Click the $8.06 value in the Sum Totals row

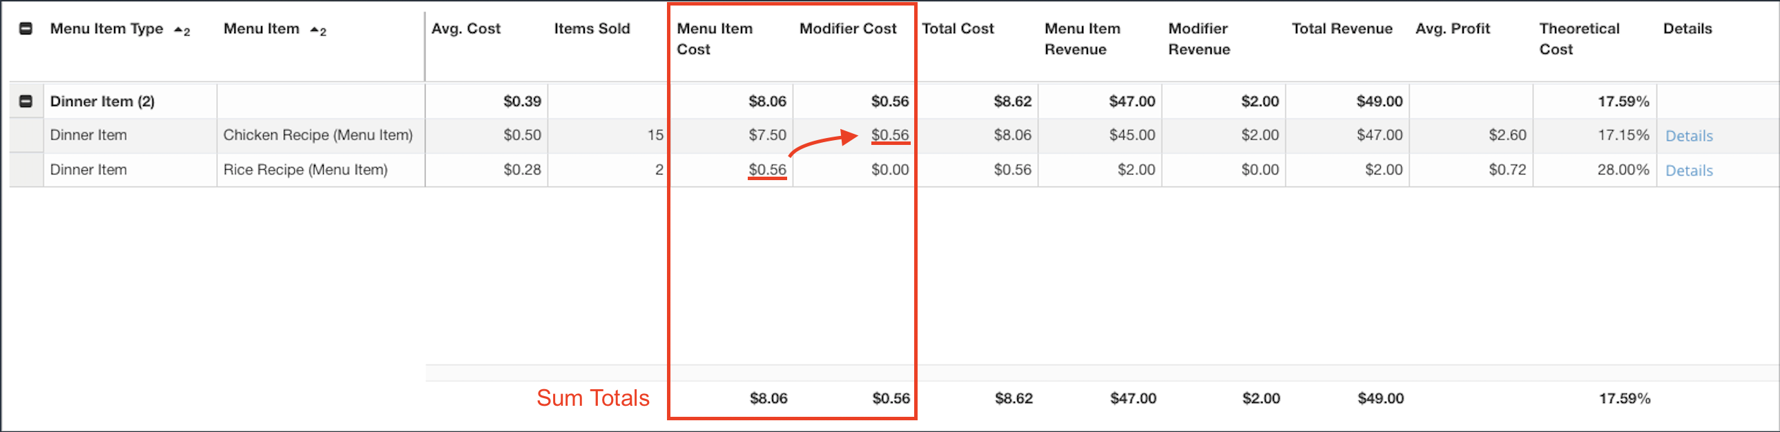tap(768, 398)
